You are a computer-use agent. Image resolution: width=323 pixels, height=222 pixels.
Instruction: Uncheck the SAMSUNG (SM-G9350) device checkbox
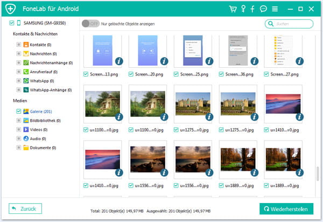12,23
